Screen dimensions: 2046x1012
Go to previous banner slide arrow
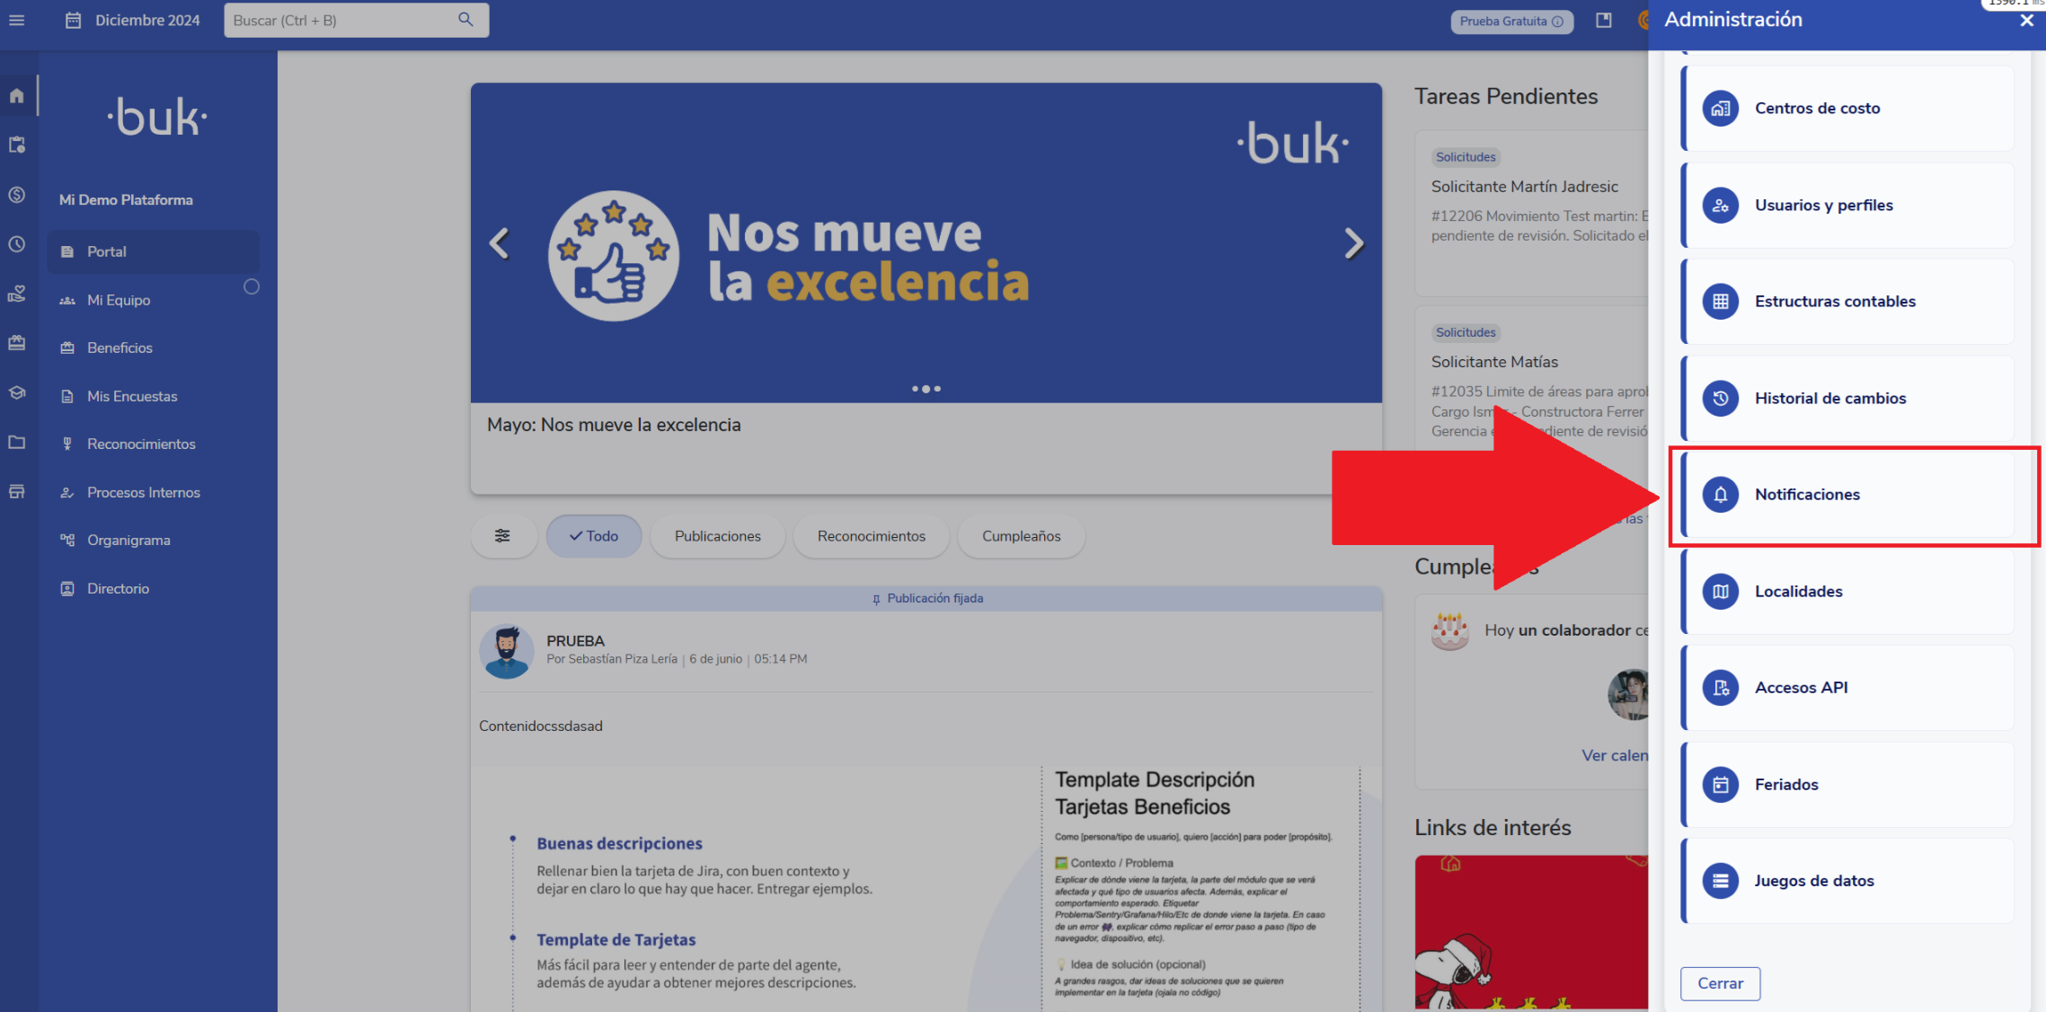pyautogui.click(x=500, y=243)
